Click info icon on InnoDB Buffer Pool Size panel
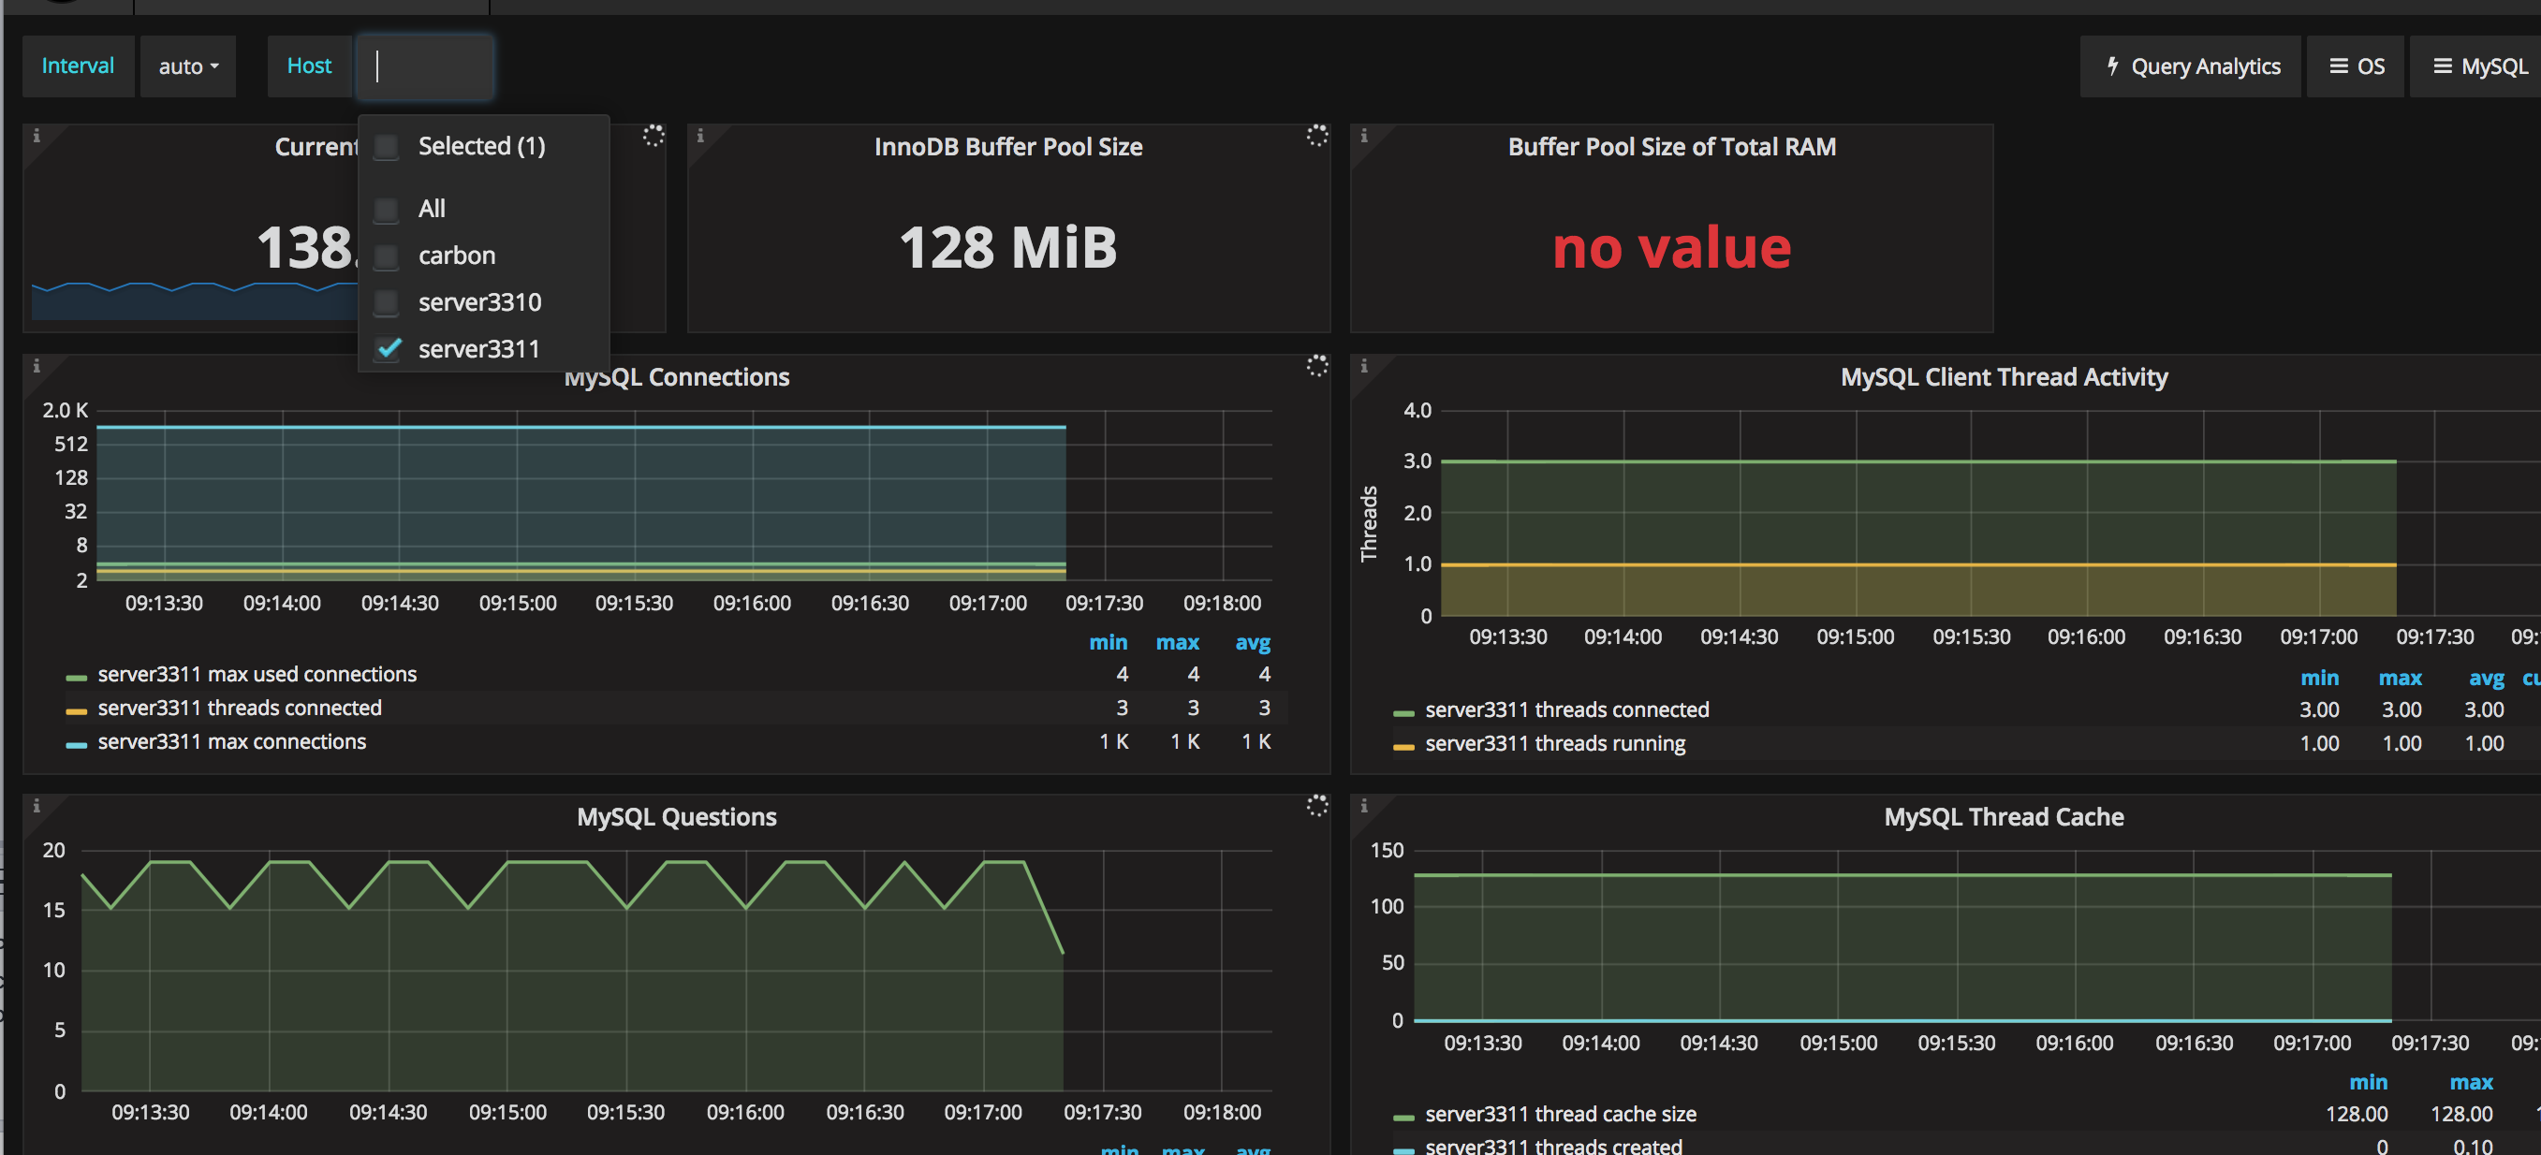The width and height of the screenshot is (2541, 1155). pos(700,135)
